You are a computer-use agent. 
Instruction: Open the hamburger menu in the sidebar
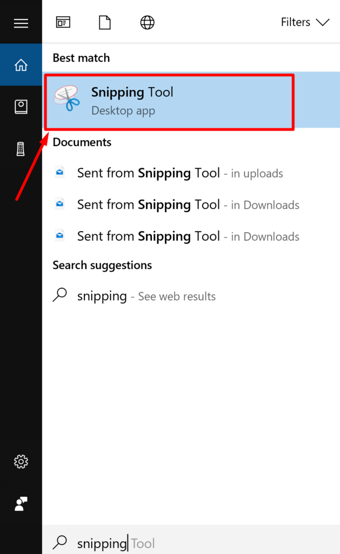[x=21, y=23]
